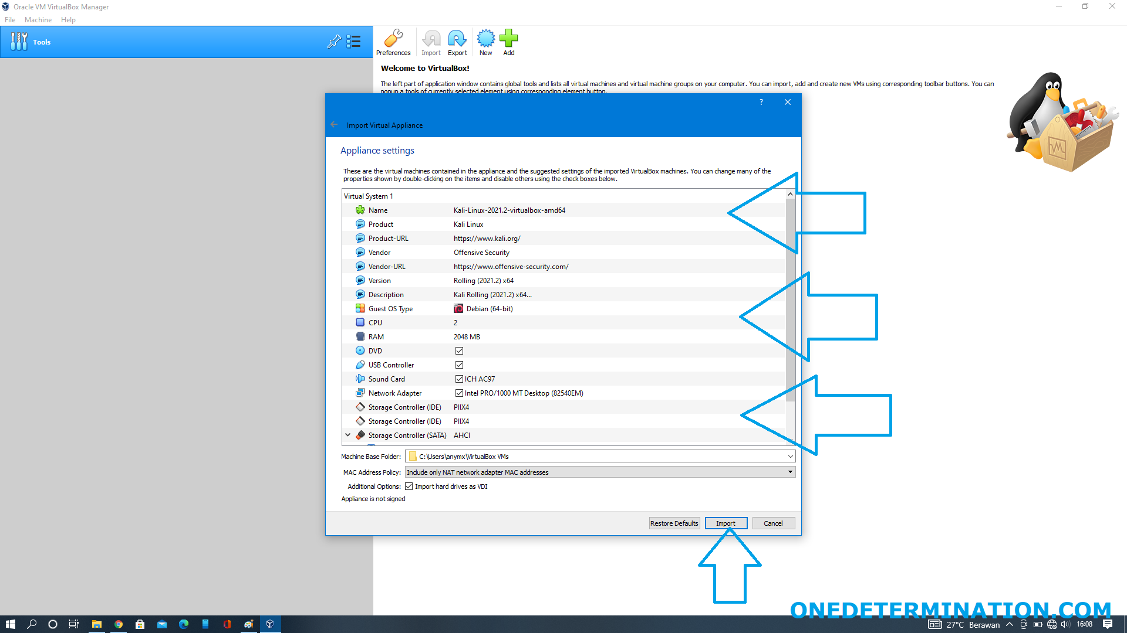Select the Product row Kali Linux
The image size is (1127, 633).
pos(563,224)
